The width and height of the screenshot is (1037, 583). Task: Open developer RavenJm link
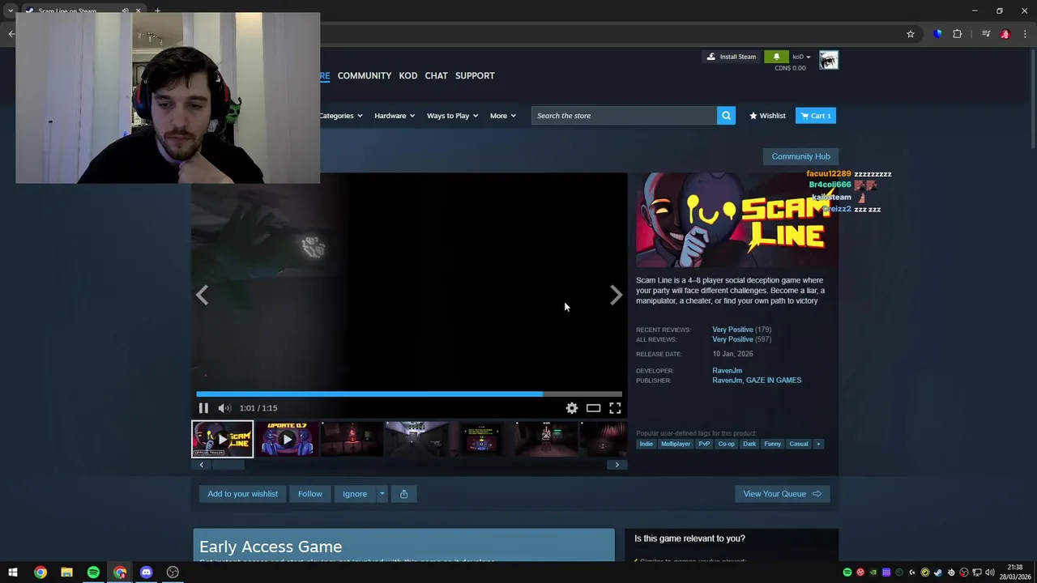727,371
